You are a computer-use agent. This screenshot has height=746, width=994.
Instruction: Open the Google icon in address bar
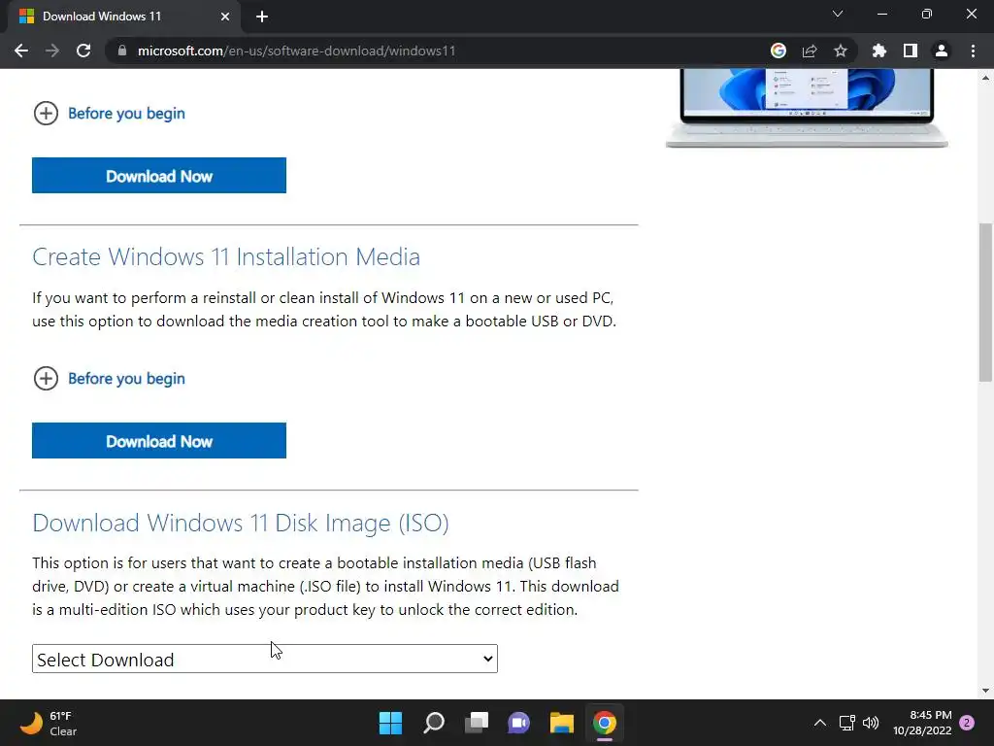point(779,51)
